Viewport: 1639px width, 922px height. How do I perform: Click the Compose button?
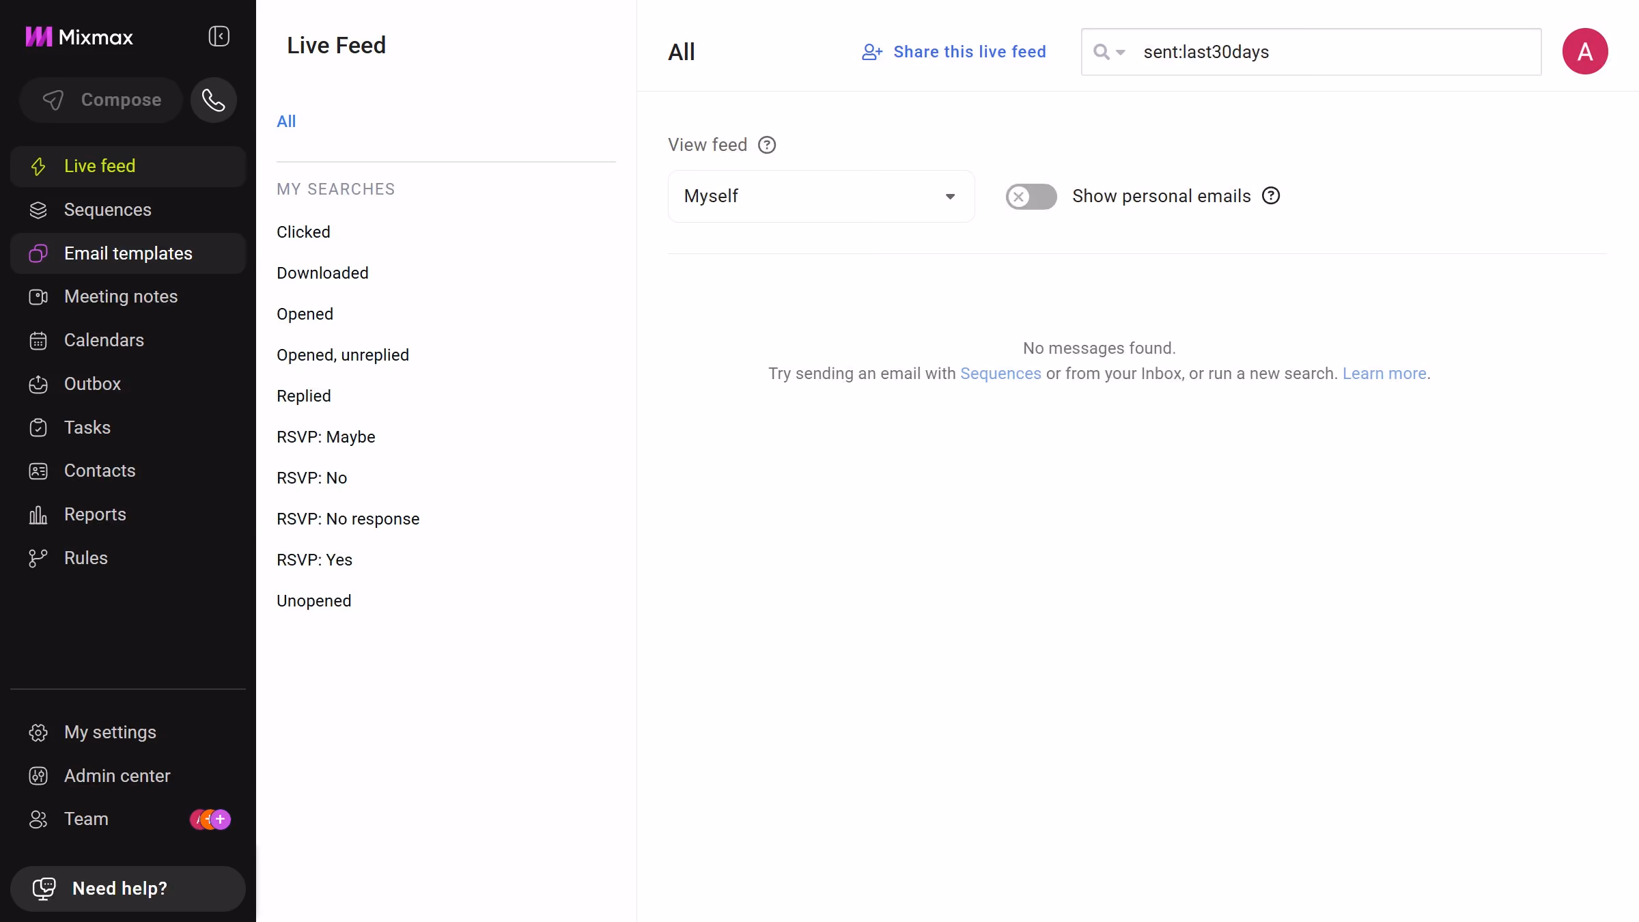click(101, 100)
